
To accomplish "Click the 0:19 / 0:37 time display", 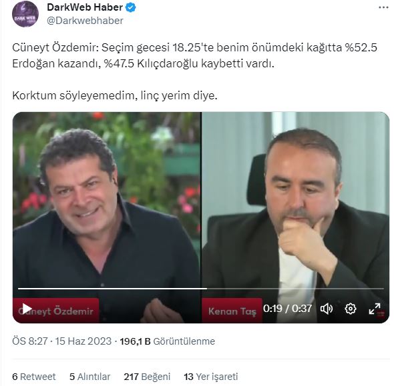I will coord(287,309).
